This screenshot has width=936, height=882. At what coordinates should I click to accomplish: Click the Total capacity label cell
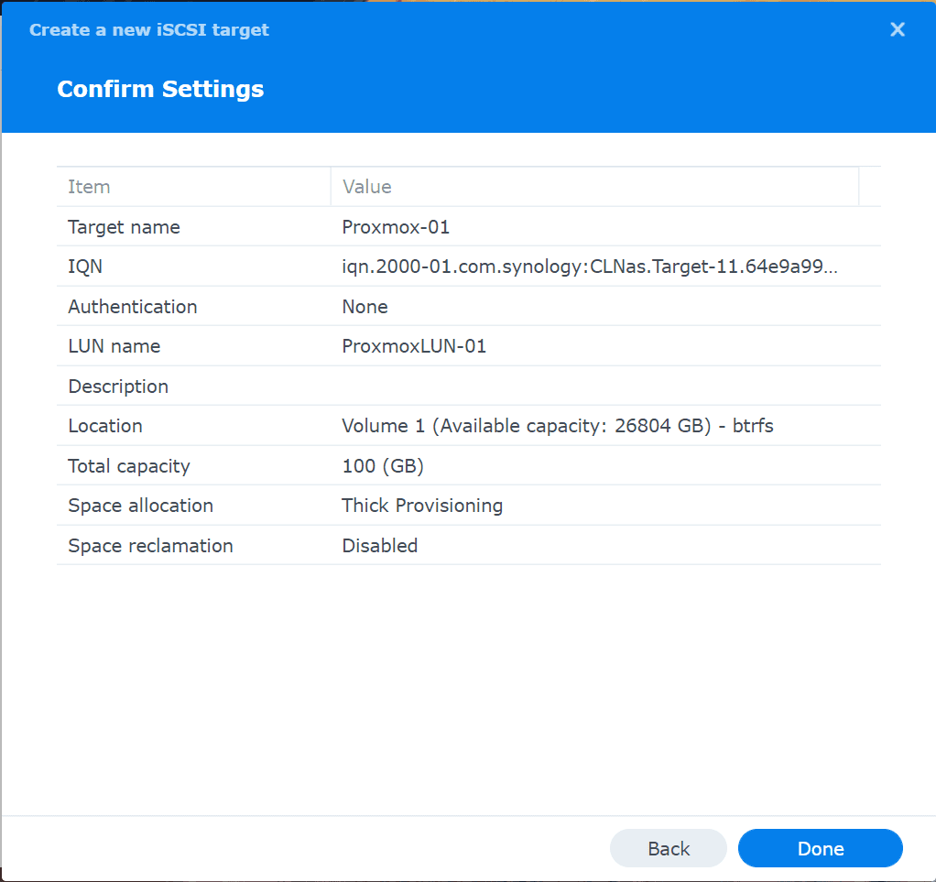click(128, 465)
